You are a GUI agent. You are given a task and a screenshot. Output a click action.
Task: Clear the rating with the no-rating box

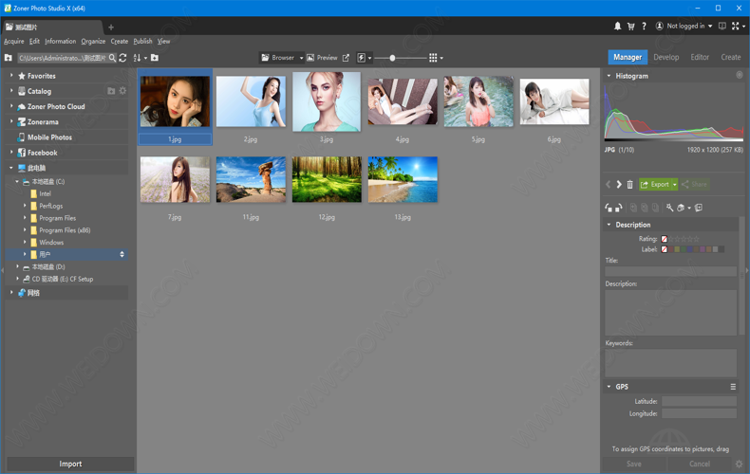(x=665, y=239)
